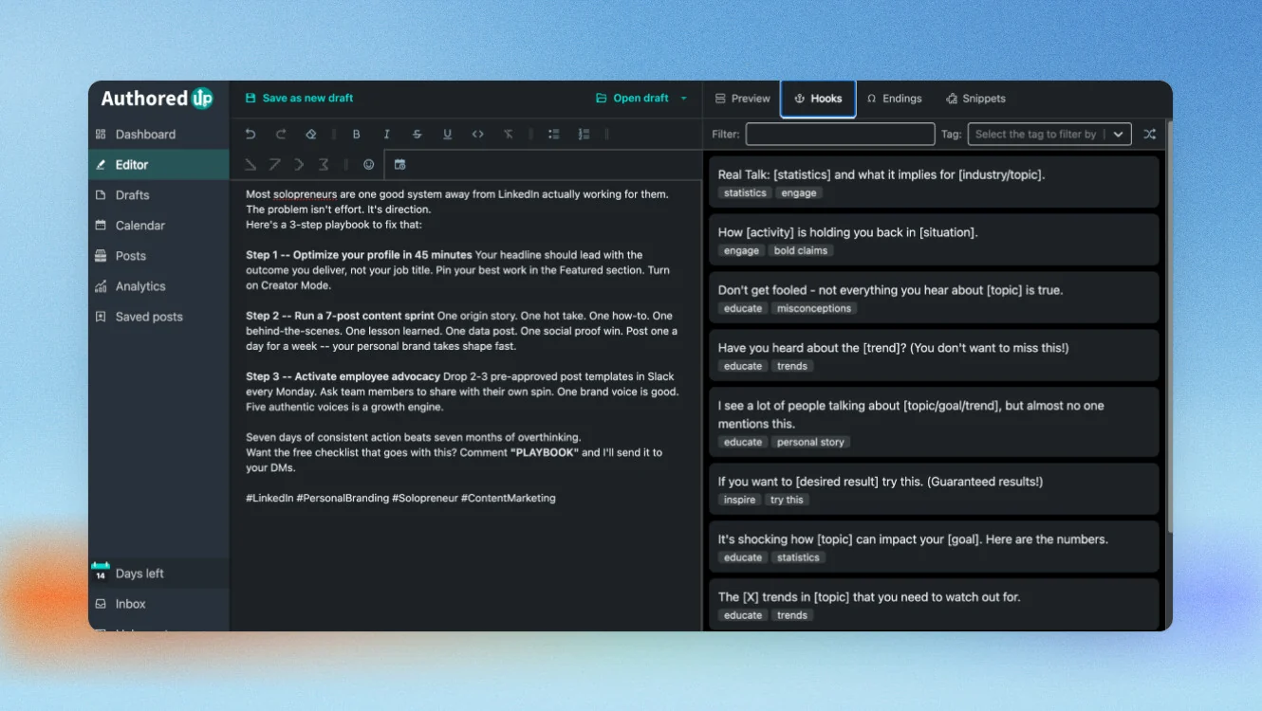Go to Drafts in the sidebar

[x=158, y=195]
